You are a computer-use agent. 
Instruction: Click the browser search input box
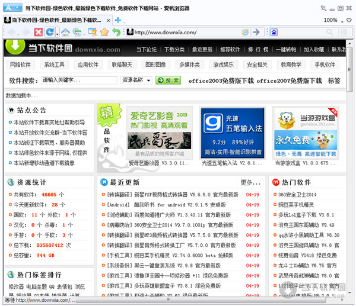click(301, 32)
